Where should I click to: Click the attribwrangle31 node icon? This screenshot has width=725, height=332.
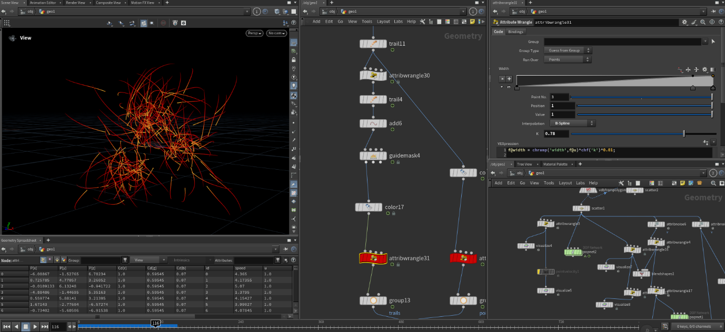[373, 258]
